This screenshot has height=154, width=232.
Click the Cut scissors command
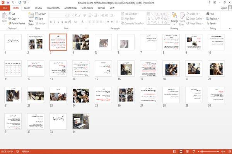coord(12,14)
